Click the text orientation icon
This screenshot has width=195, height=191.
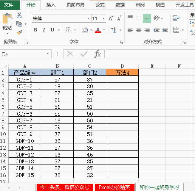[x=156, y=18]
